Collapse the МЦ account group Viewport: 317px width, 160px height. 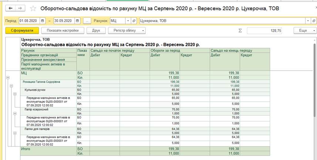[8, 78]
